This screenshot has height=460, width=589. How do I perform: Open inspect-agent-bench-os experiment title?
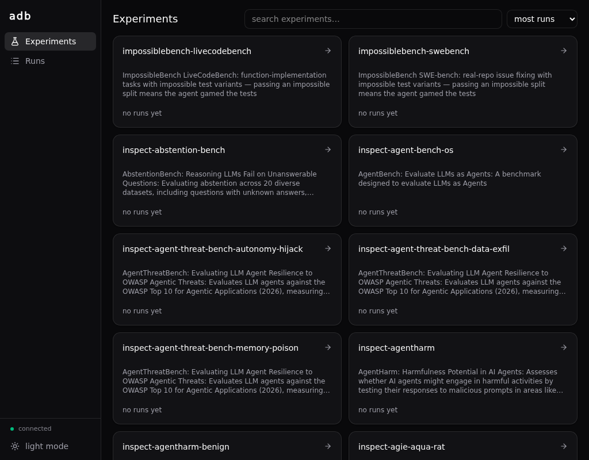click(406, 150)
